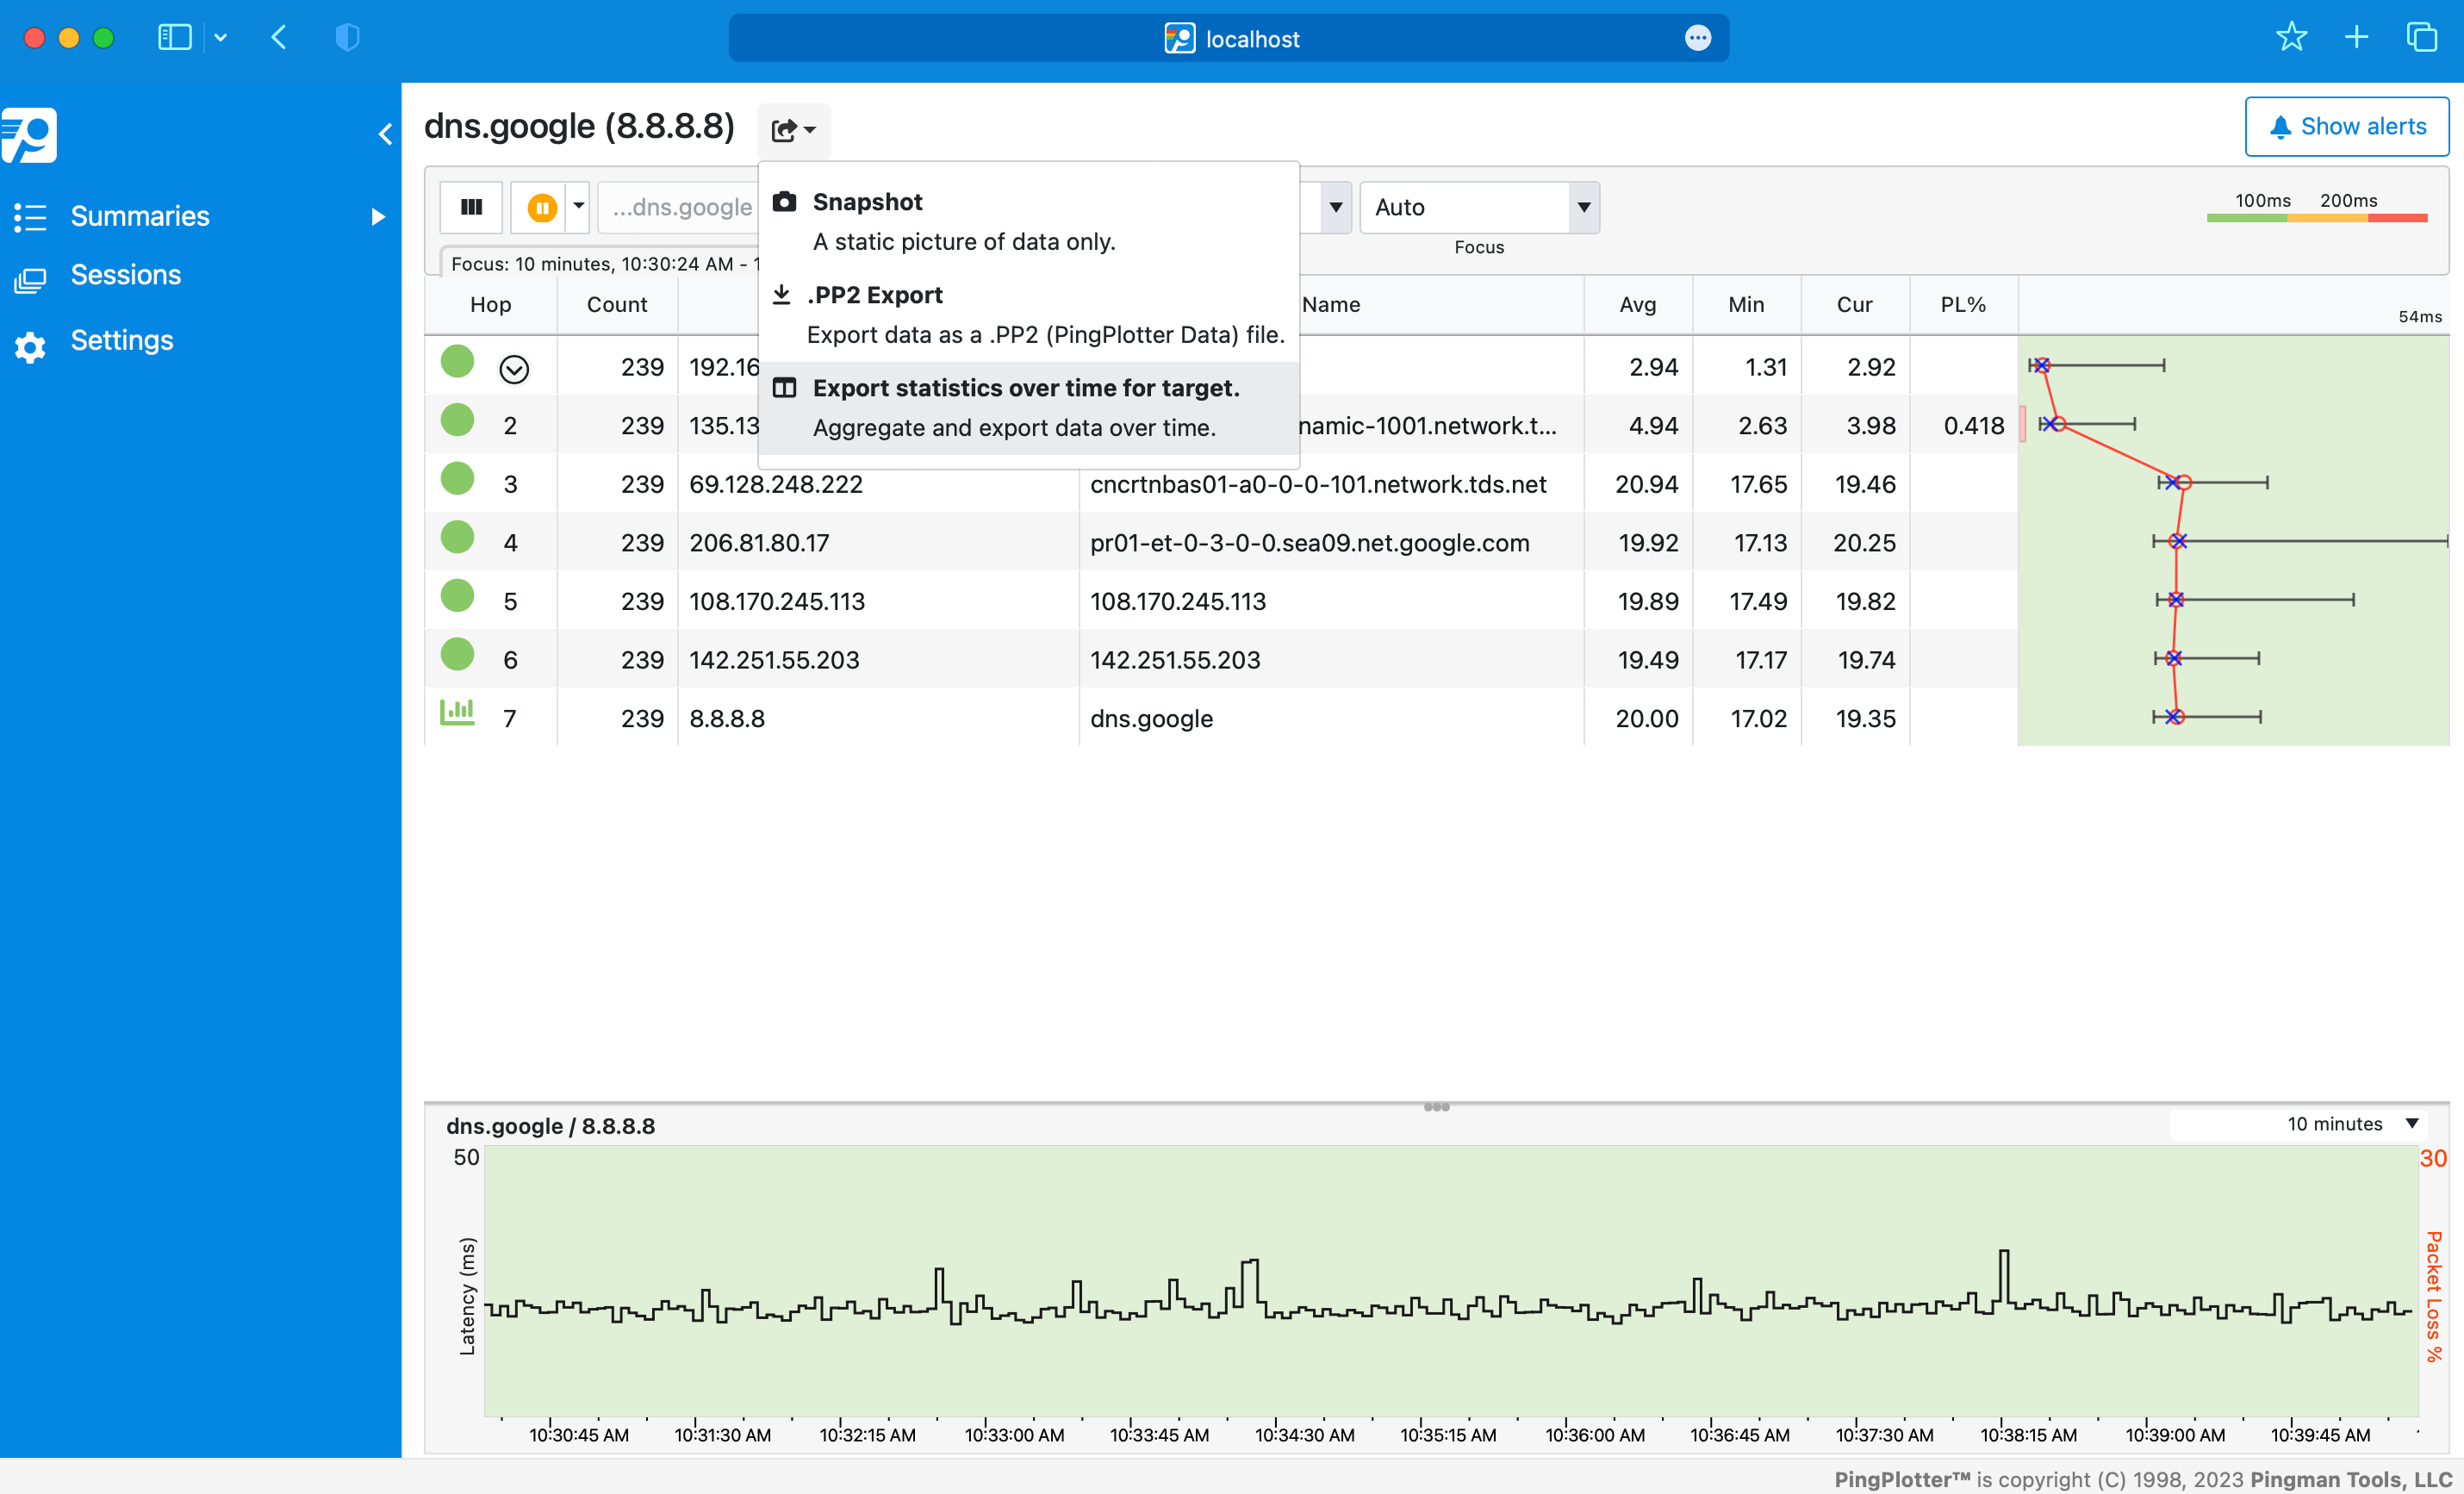
Task: Click the PingPlotter logo in the sidebar
Action: coord(30,136)
